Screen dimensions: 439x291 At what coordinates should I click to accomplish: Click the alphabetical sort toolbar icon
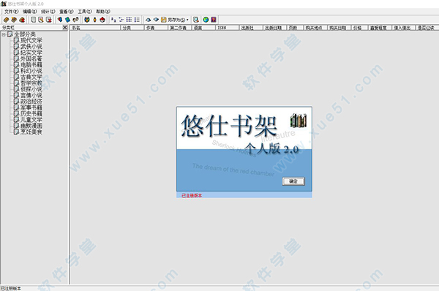pos(113,20)
